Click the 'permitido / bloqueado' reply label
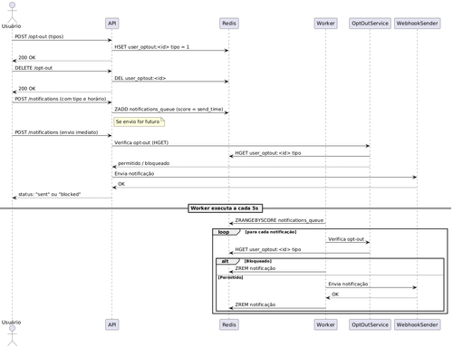The image size is (453, 348). point(143,163)
